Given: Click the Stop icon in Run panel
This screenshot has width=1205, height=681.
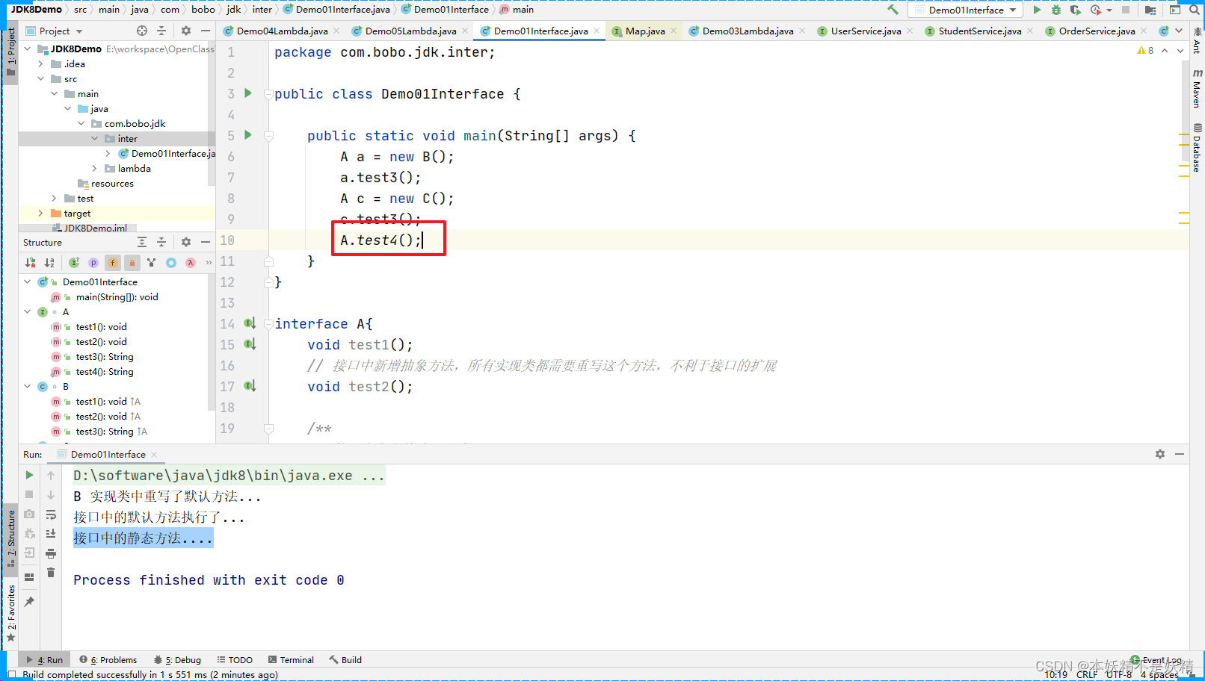Looking at the screenshot, I should tap(29, 494).
